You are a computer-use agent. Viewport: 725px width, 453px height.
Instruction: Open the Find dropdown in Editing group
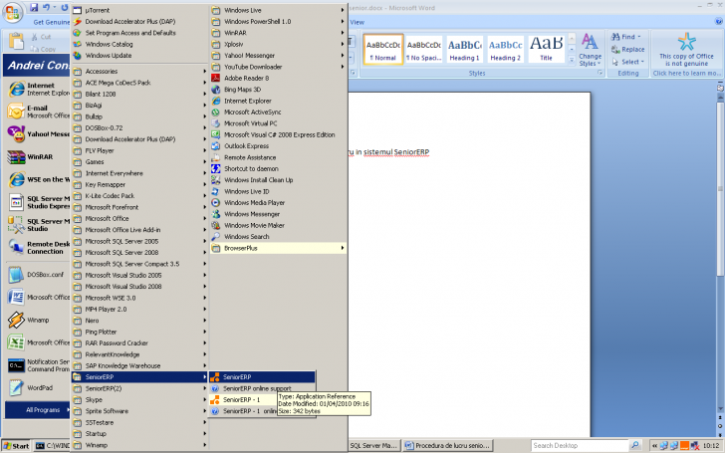point(626,37)
